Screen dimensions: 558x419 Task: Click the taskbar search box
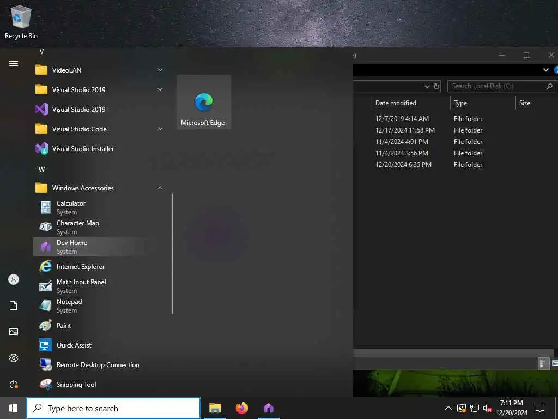113,408
